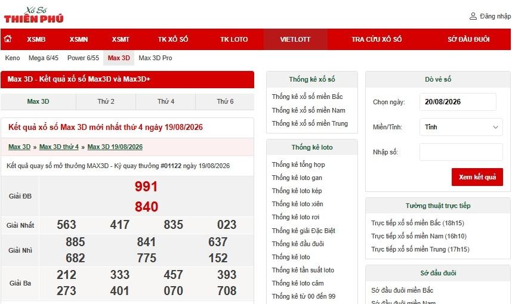
Task: Select the Thứ 4 tab
Action: click(165, 101)
